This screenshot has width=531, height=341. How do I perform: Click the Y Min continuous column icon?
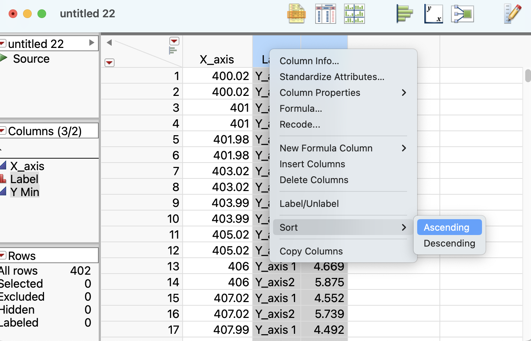(3, 191)
